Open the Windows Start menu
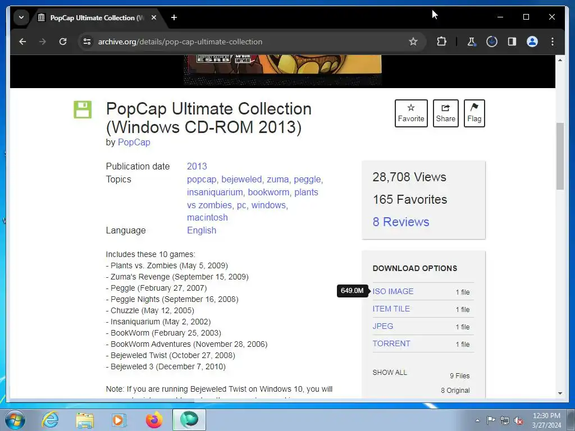 pyautogui.click(x=15, y=420)
